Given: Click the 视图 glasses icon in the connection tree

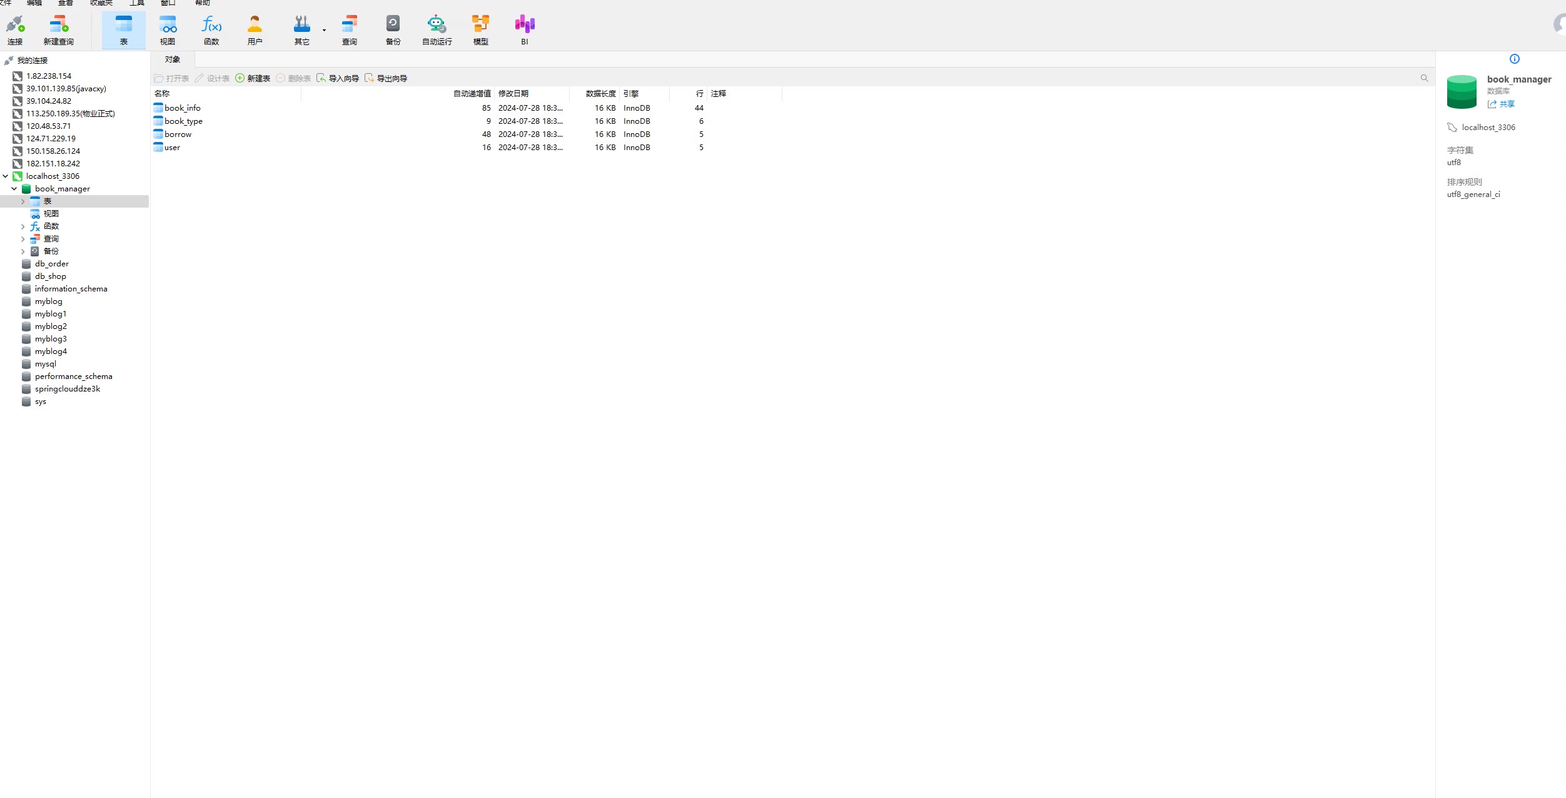Looking at the screenshot, I should (x=36, y=214).
